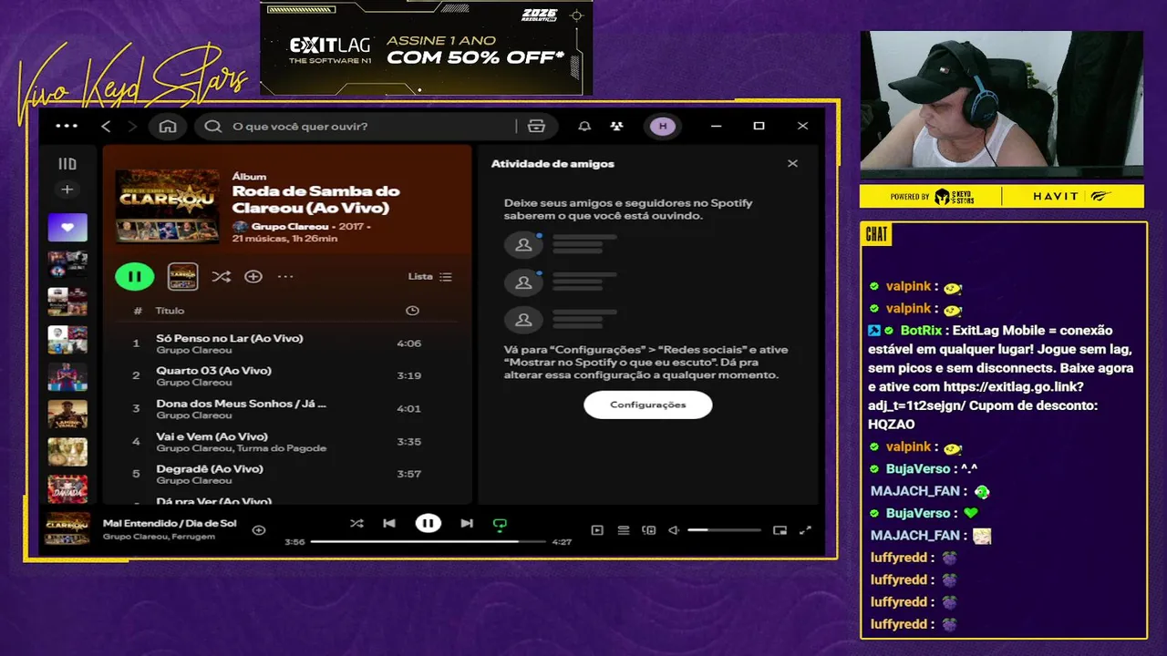The height and width of the screenshot is (656, 1167).
Task: Go back with the left arrow
Action: point(106,126)
